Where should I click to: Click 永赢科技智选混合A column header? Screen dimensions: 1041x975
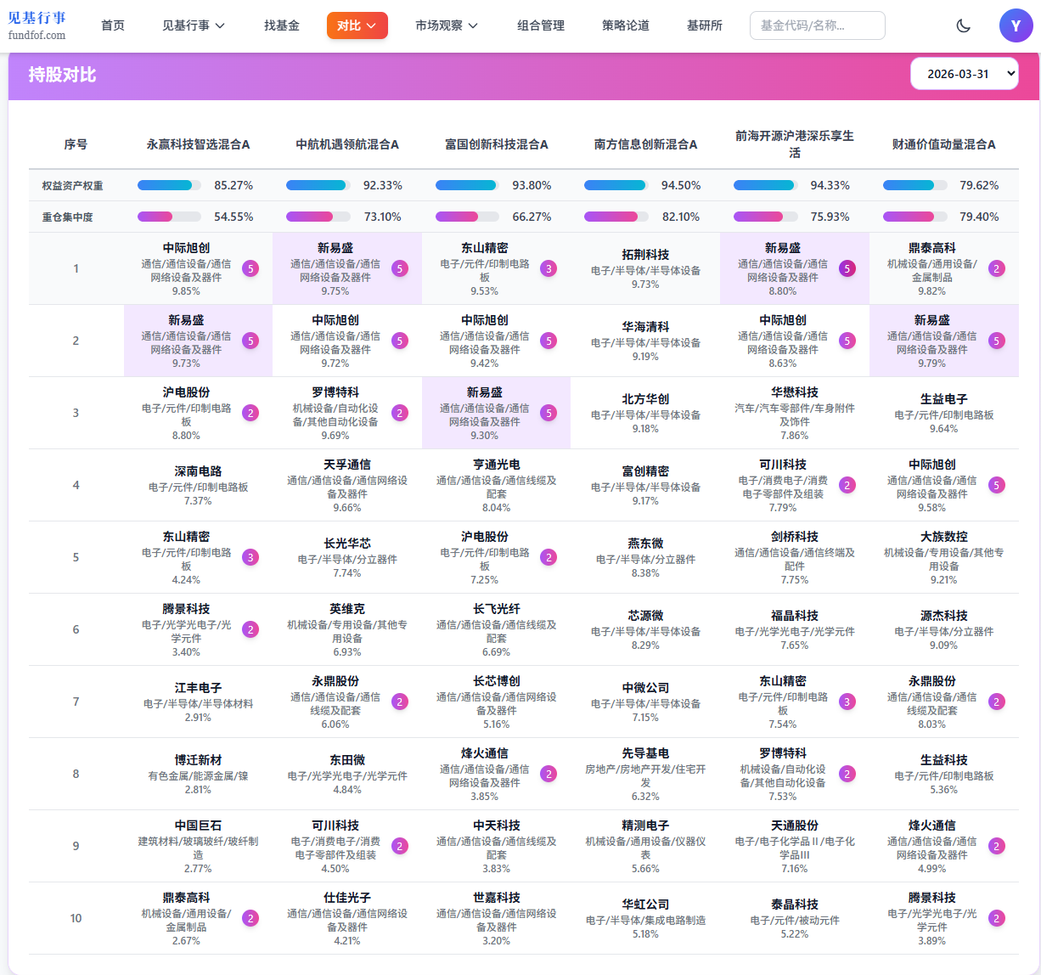pos(198,144)
